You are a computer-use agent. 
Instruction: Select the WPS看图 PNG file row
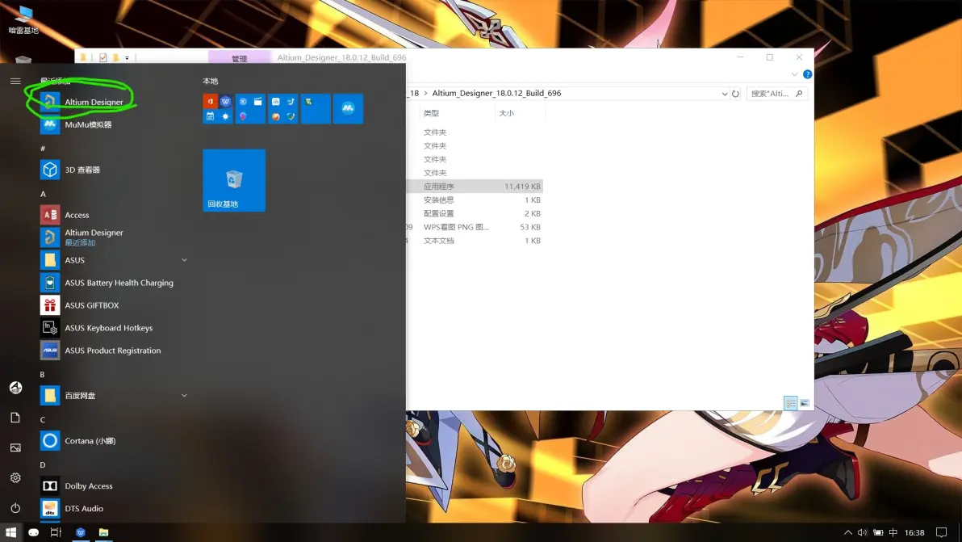pos(475,227)
